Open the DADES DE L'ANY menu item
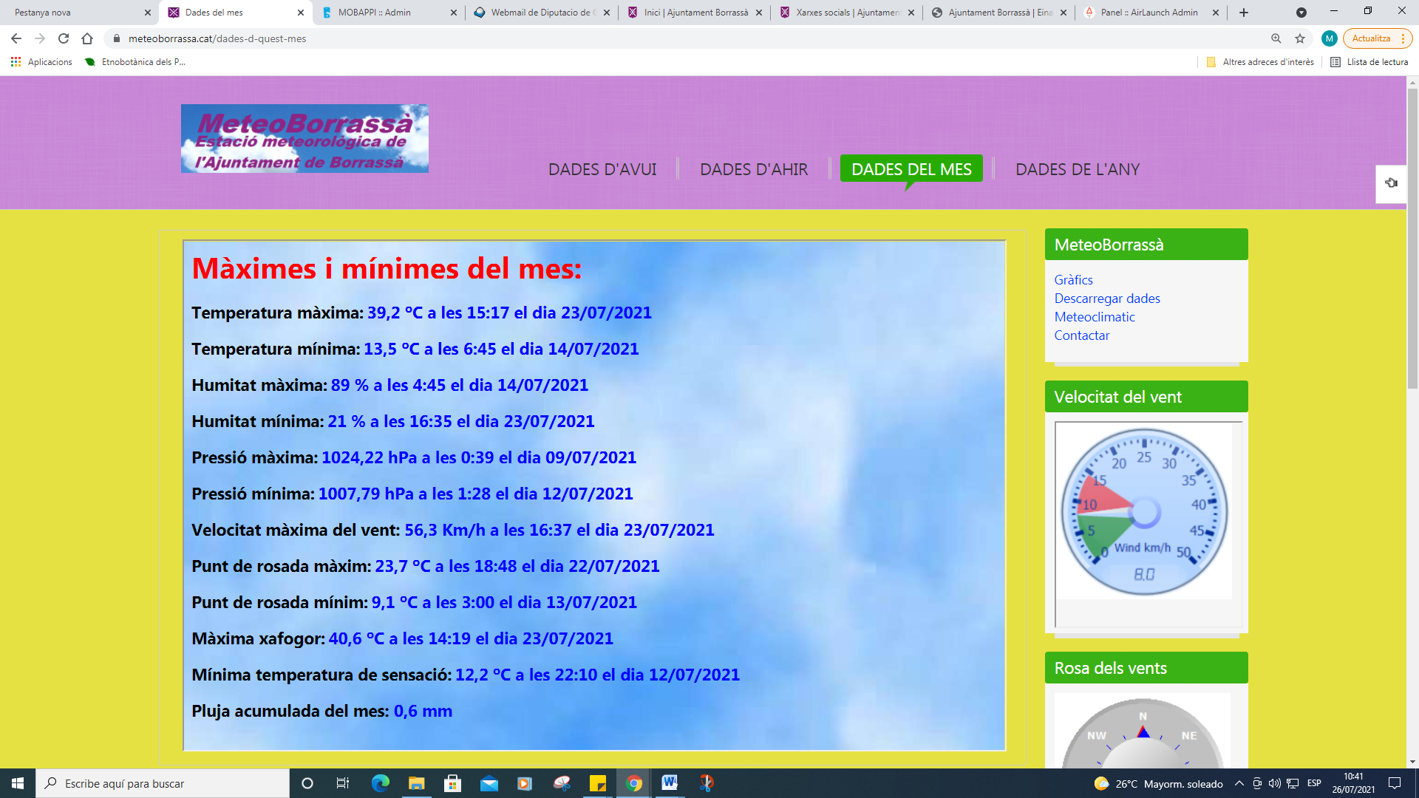 1078,169
